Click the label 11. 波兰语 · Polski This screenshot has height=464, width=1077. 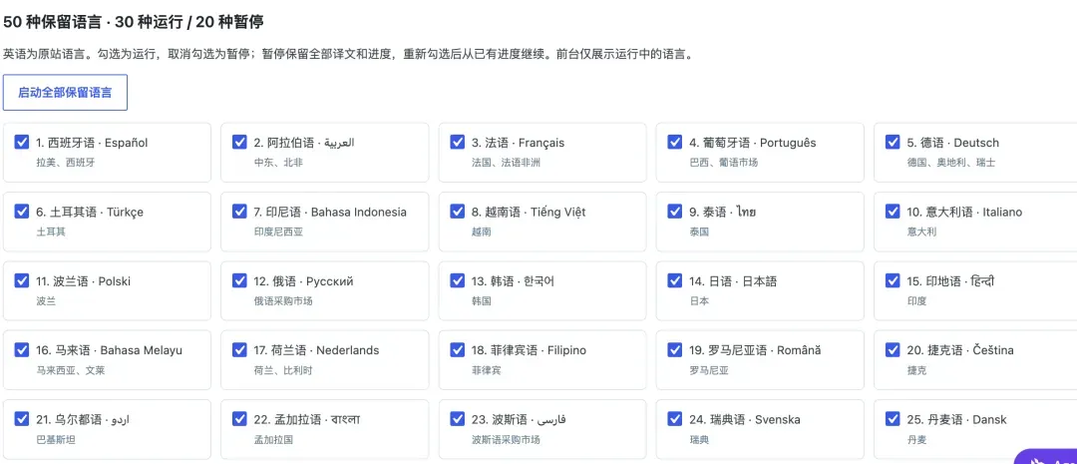pos(83,281)
